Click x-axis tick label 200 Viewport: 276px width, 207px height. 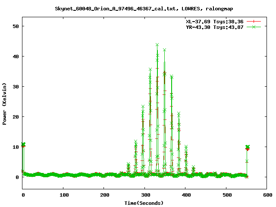coord(105,195)
